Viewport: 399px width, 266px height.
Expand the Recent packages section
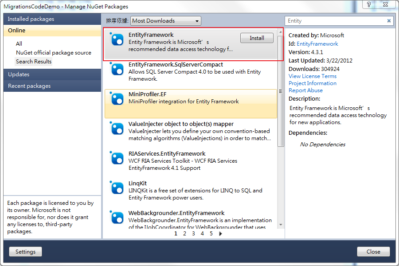(52, 86)
